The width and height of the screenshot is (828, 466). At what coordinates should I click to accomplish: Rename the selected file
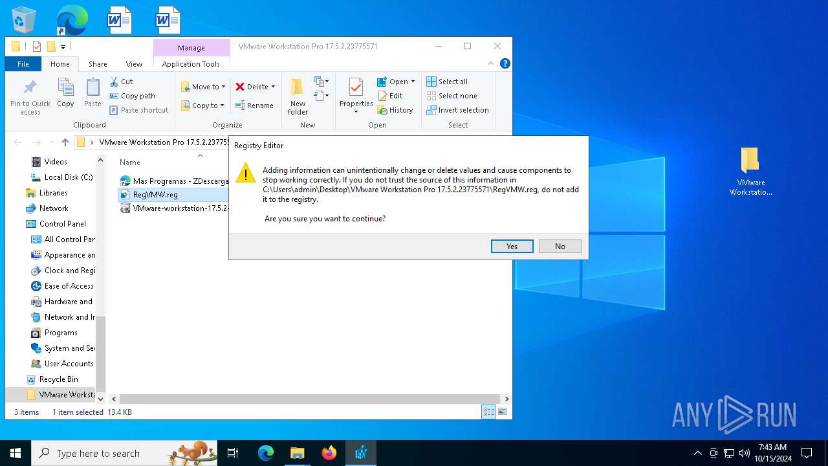coord(254,105)
